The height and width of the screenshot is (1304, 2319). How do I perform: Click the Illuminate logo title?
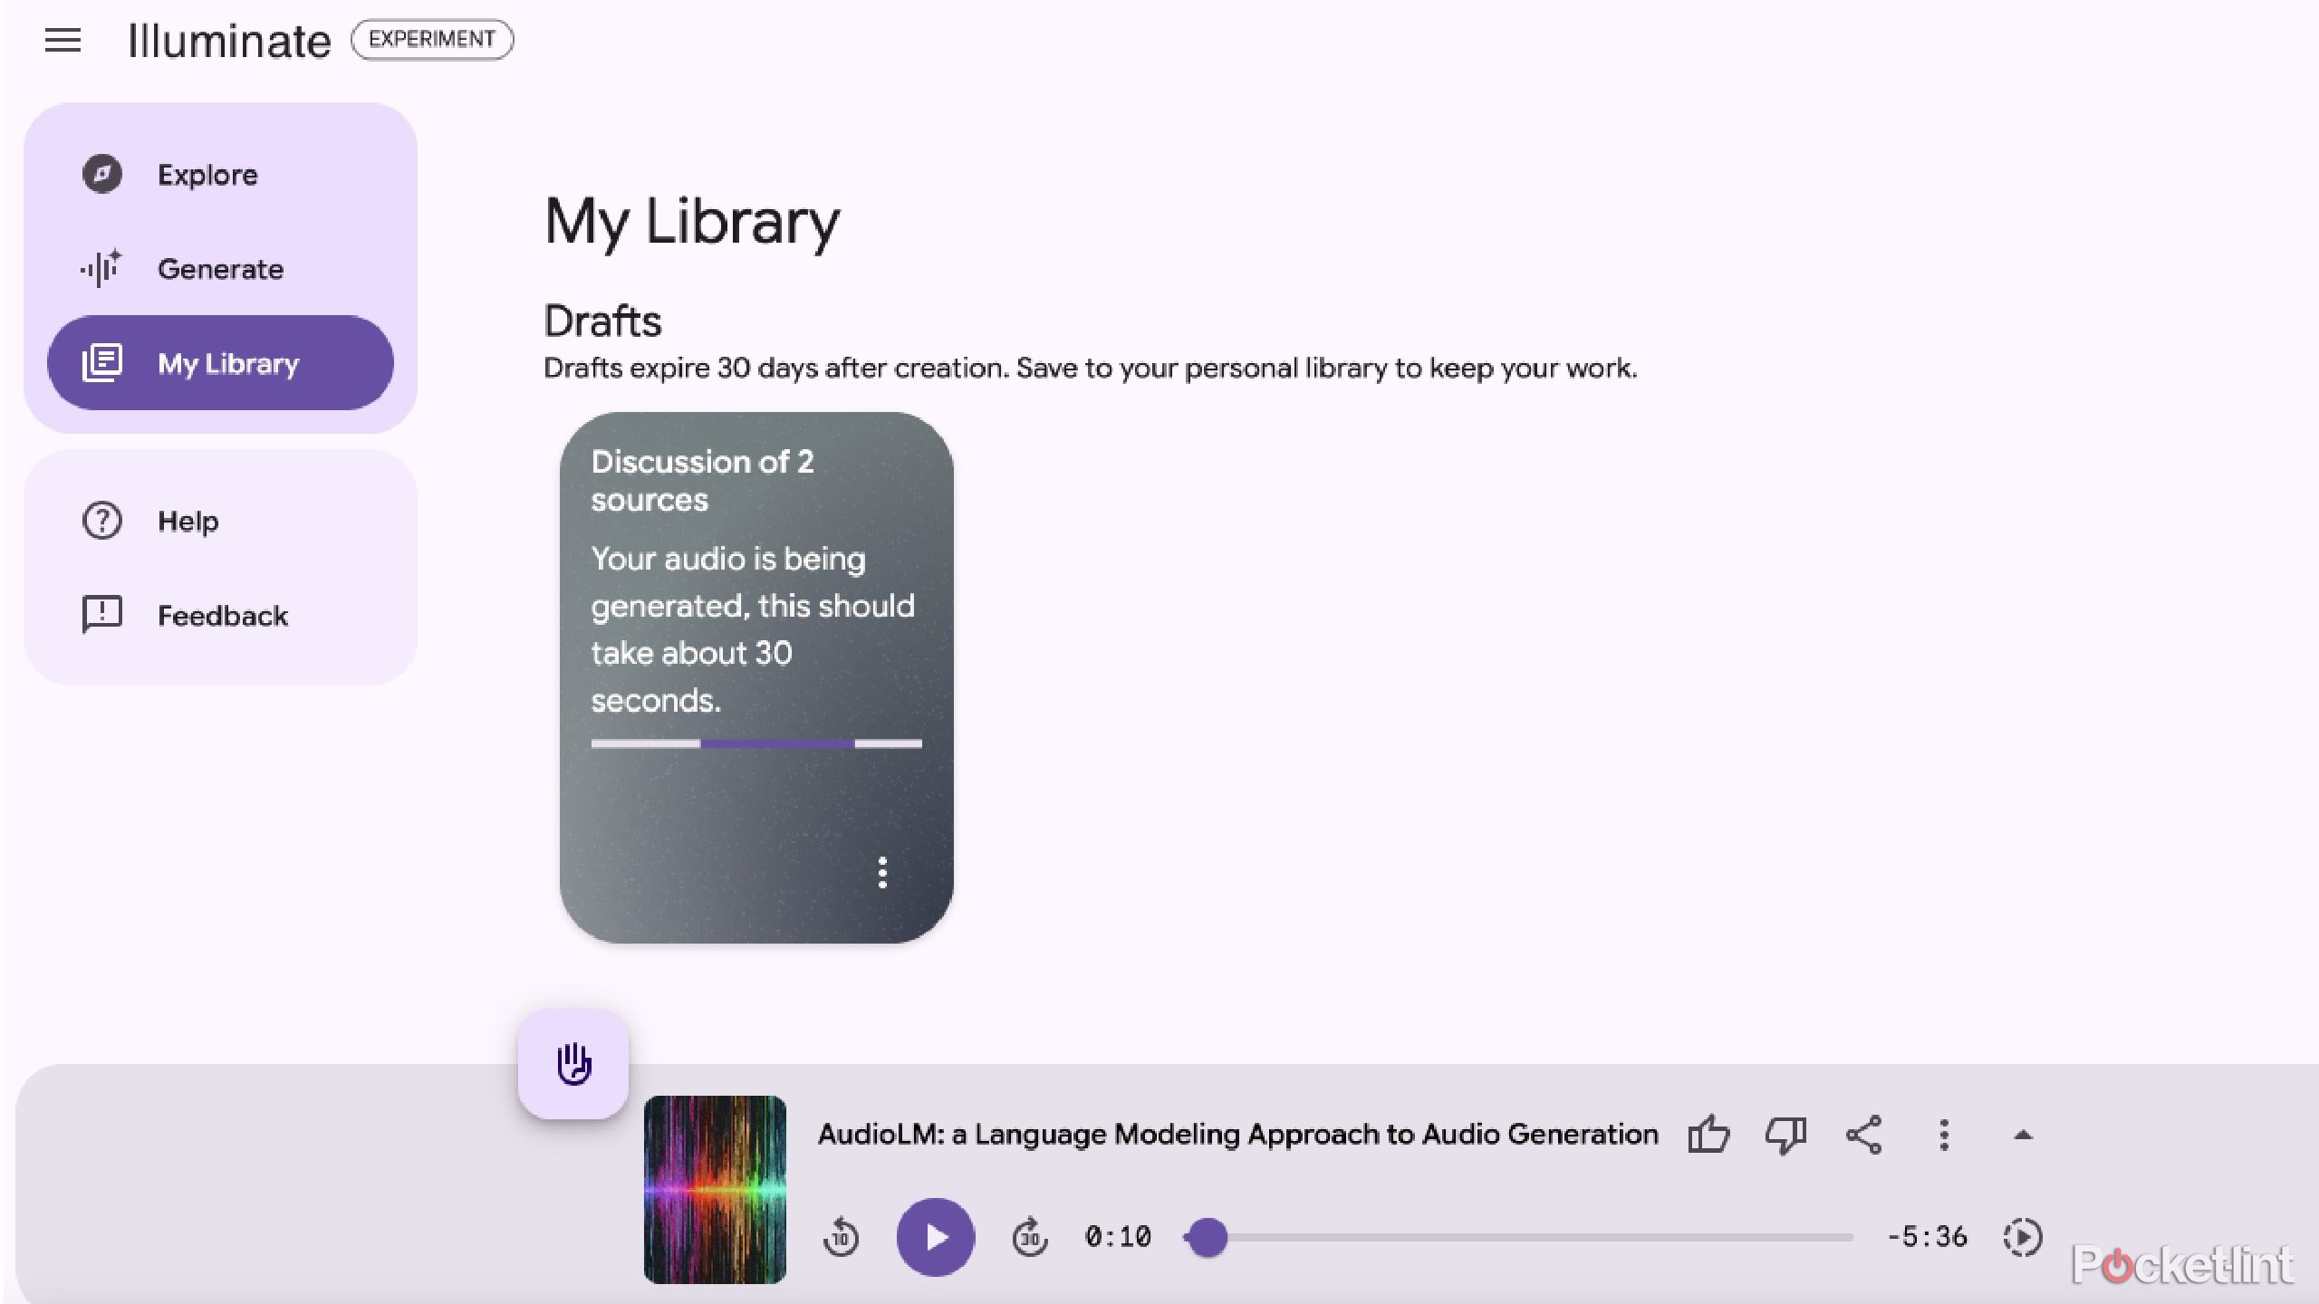(229, 41)
